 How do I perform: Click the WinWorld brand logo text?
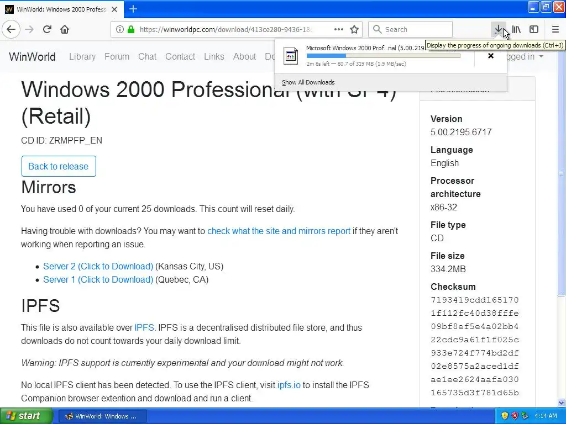tap(32, 57)
